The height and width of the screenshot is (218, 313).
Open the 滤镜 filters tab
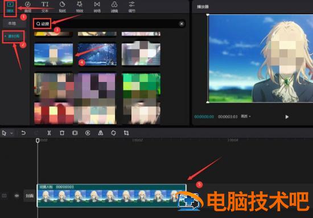click(114, 7)
